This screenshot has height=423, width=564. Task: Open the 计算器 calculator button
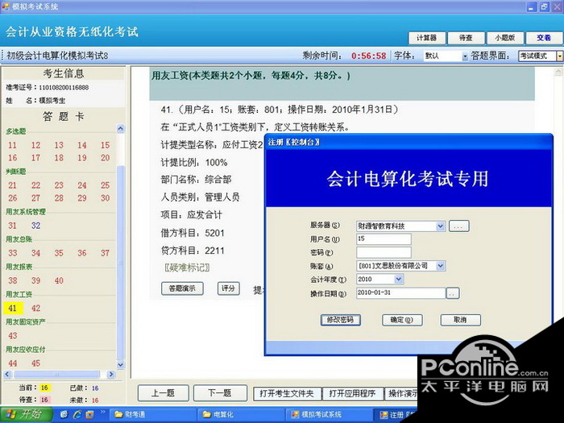pyautogui.click(x=427, y=38)
